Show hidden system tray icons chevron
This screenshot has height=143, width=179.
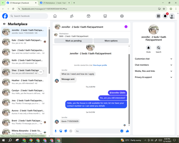point(145,140)
